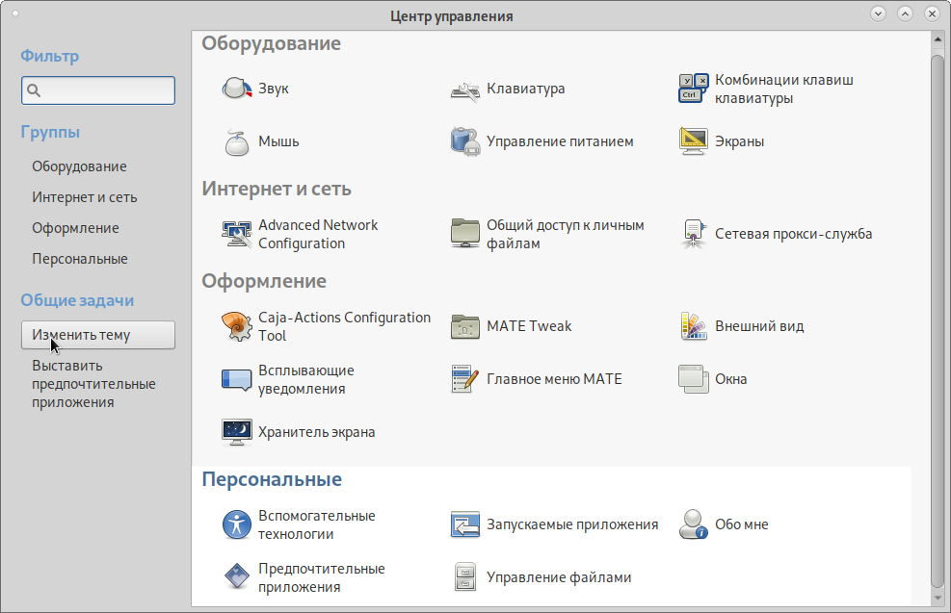This screenshot has width=951, height=613.
Task: Click the Изменить тему button
Action: (x=98, y=335)
